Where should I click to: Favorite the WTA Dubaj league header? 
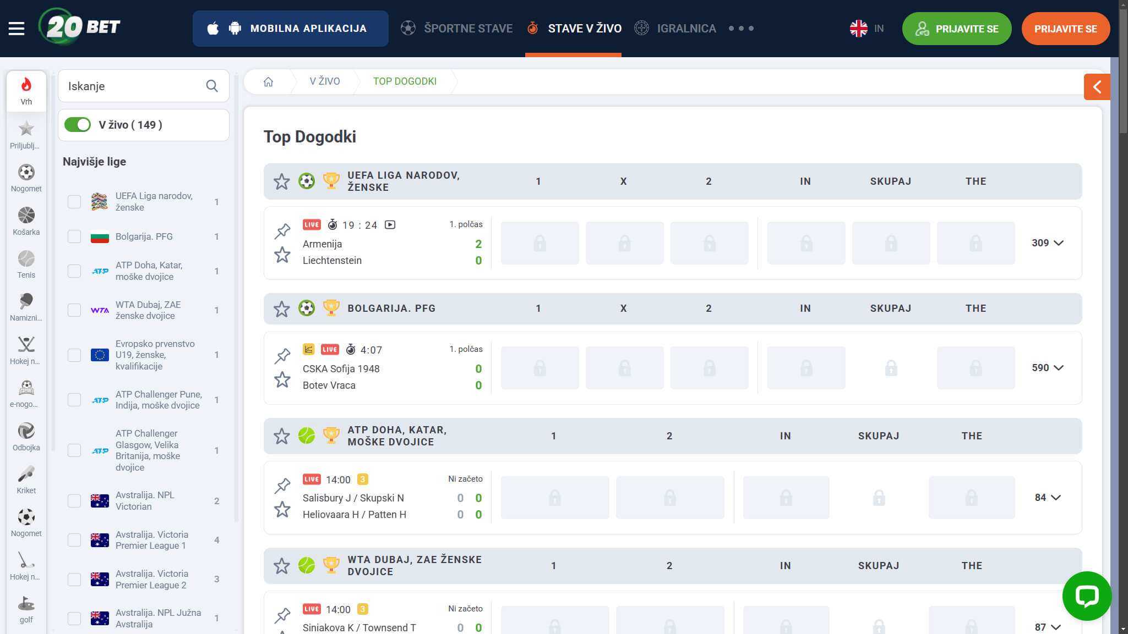pyautogui.click(x=282, y=566)
